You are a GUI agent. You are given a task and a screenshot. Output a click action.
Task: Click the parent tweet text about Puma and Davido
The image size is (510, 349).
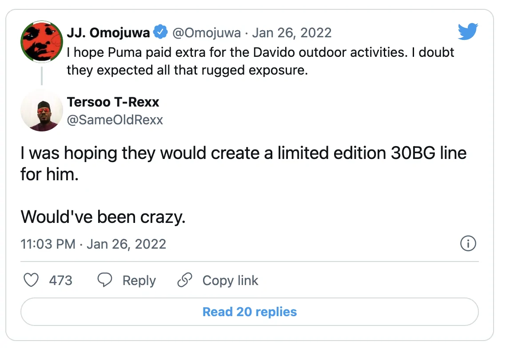coord(260,61)
